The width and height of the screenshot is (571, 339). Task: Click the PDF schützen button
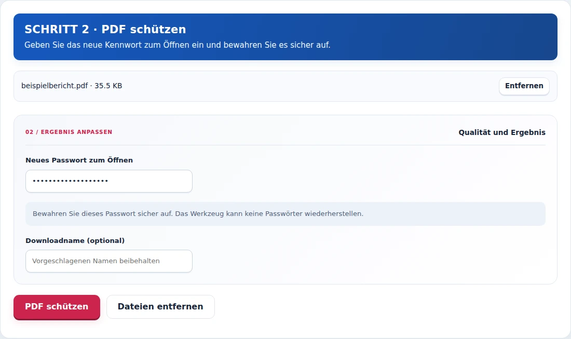pyautogui.click(x=57, y=307)
